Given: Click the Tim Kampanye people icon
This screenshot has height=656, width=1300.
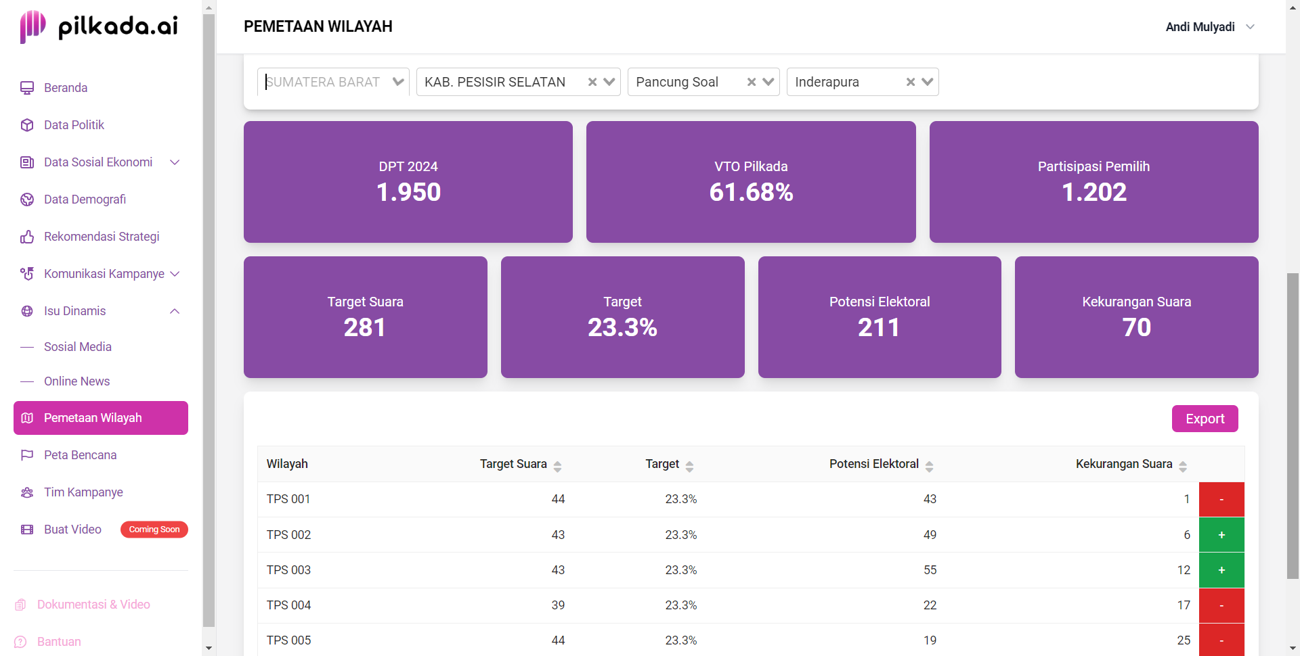Looking at the screenshot, I should click(x=27, y=492).
